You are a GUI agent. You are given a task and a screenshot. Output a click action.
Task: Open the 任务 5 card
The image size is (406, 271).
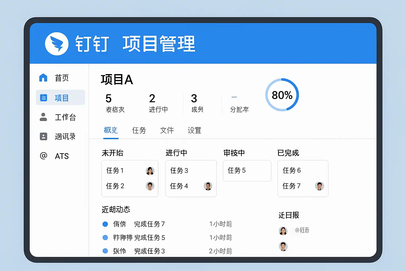coord(247,171)
